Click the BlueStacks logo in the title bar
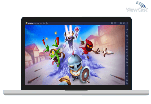Viewport: 151px width, 104px height. (27, 23)
